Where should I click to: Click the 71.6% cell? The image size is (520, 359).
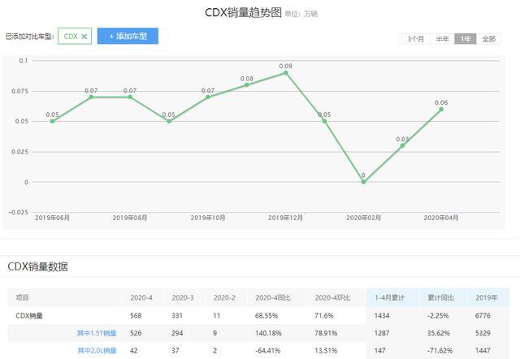click(x=324, y=316)
